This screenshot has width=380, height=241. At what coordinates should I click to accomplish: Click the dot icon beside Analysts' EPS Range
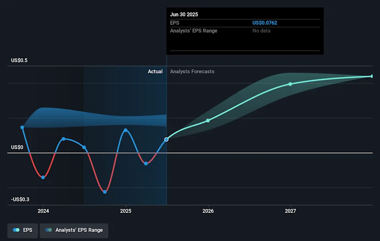pyautogui.click(x=48, y=230)
